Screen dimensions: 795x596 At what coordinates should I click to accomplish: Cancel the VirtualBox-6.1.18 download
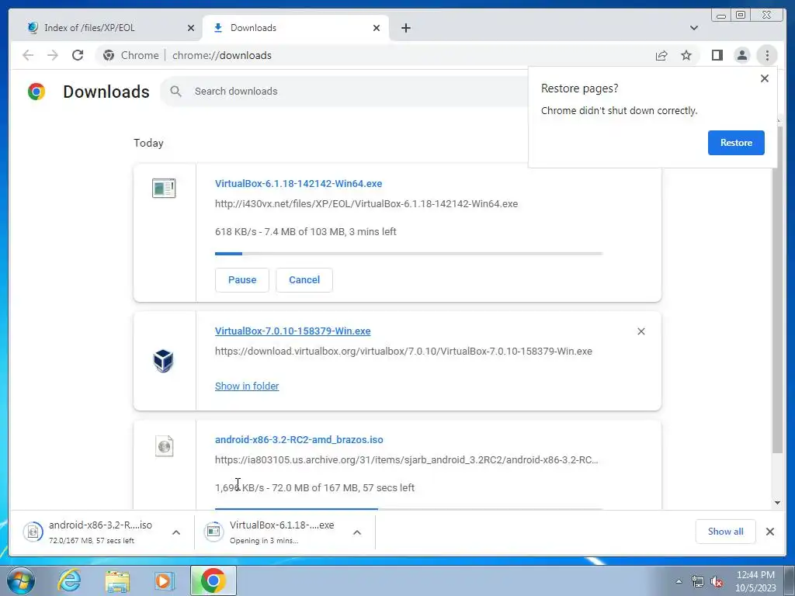tap(304, 279)
